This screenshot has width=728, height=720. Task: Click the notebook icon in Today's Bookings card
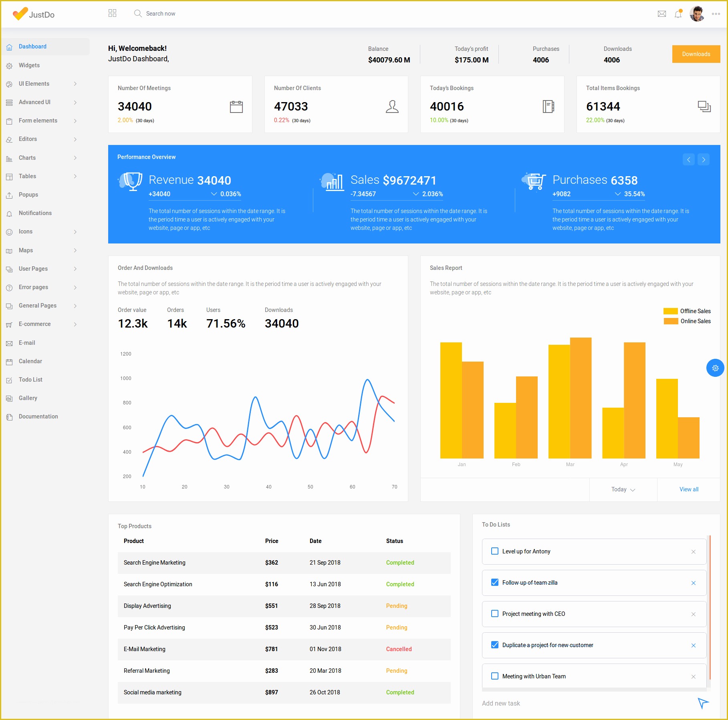[x=549, y=107]
